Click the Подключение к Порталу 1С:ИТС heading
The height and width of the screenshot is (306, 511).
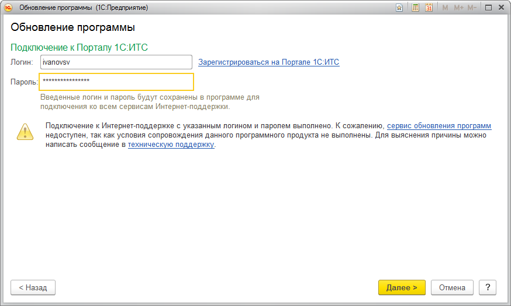[79, 47]
